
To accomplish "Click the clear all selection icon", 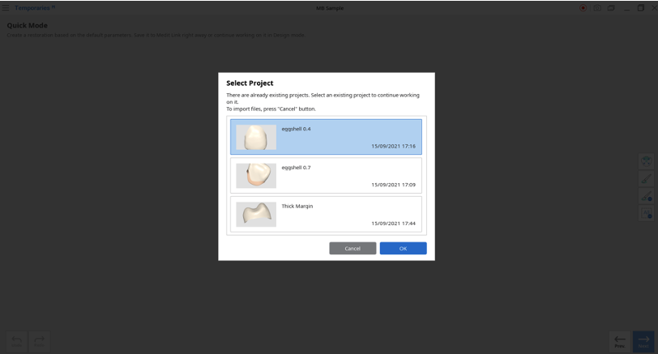I will (647, 214).
